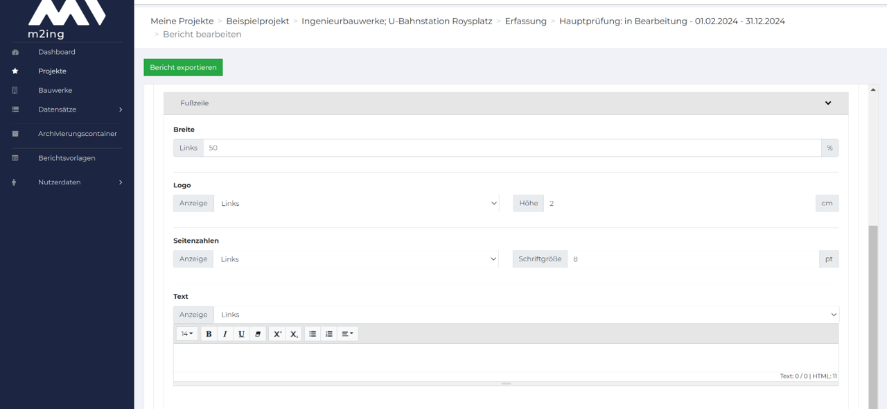Apply superscript formatting
887x409 pixels.
[x=277, y=334]
